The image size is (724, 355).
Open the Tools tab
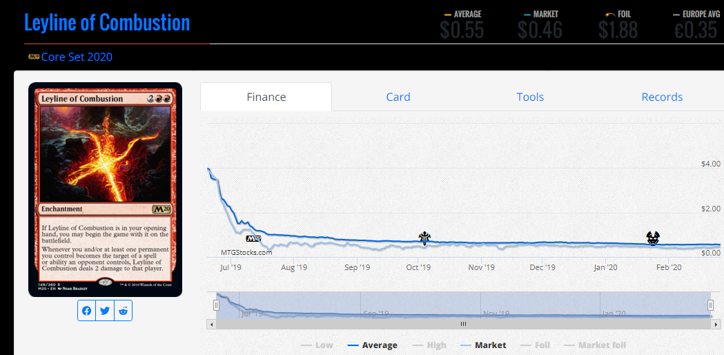pyautogui.click(x=530, y=97)
